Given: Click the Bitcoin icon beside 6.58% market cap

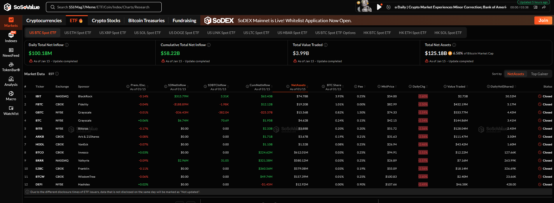Looking at the screenshot, I should [x=450, y=53].
